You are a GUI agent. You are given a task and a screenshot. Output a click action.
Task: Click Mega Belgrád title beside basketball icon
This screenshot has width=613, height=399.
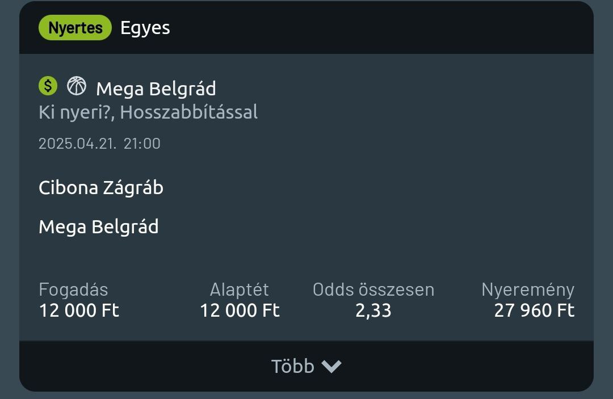click(x=156, y=89)
